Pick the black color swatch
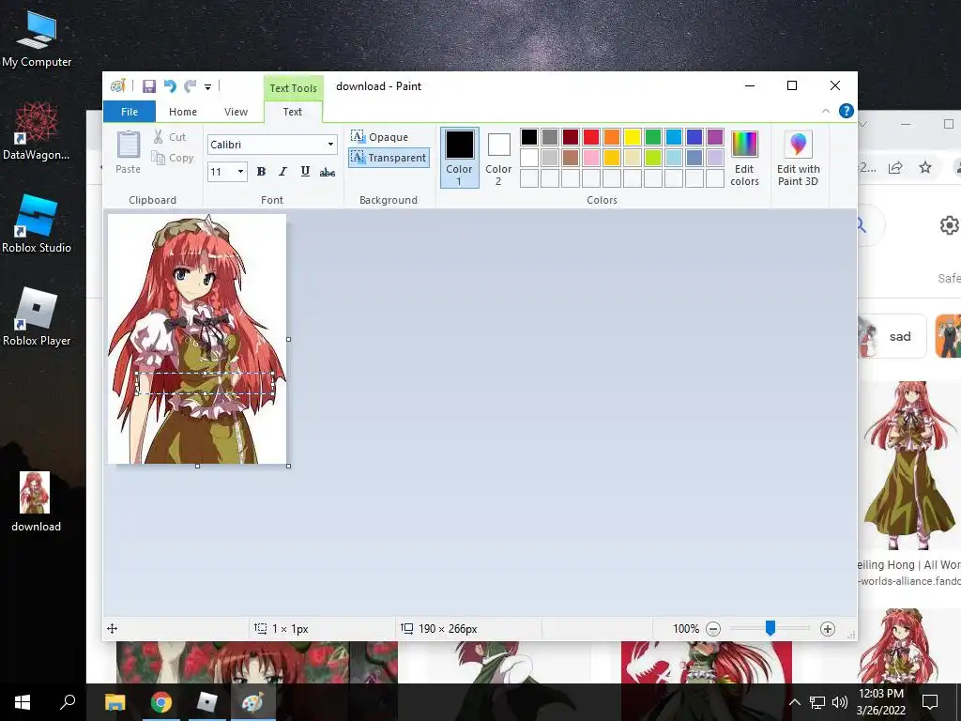 tap(529, 137)
